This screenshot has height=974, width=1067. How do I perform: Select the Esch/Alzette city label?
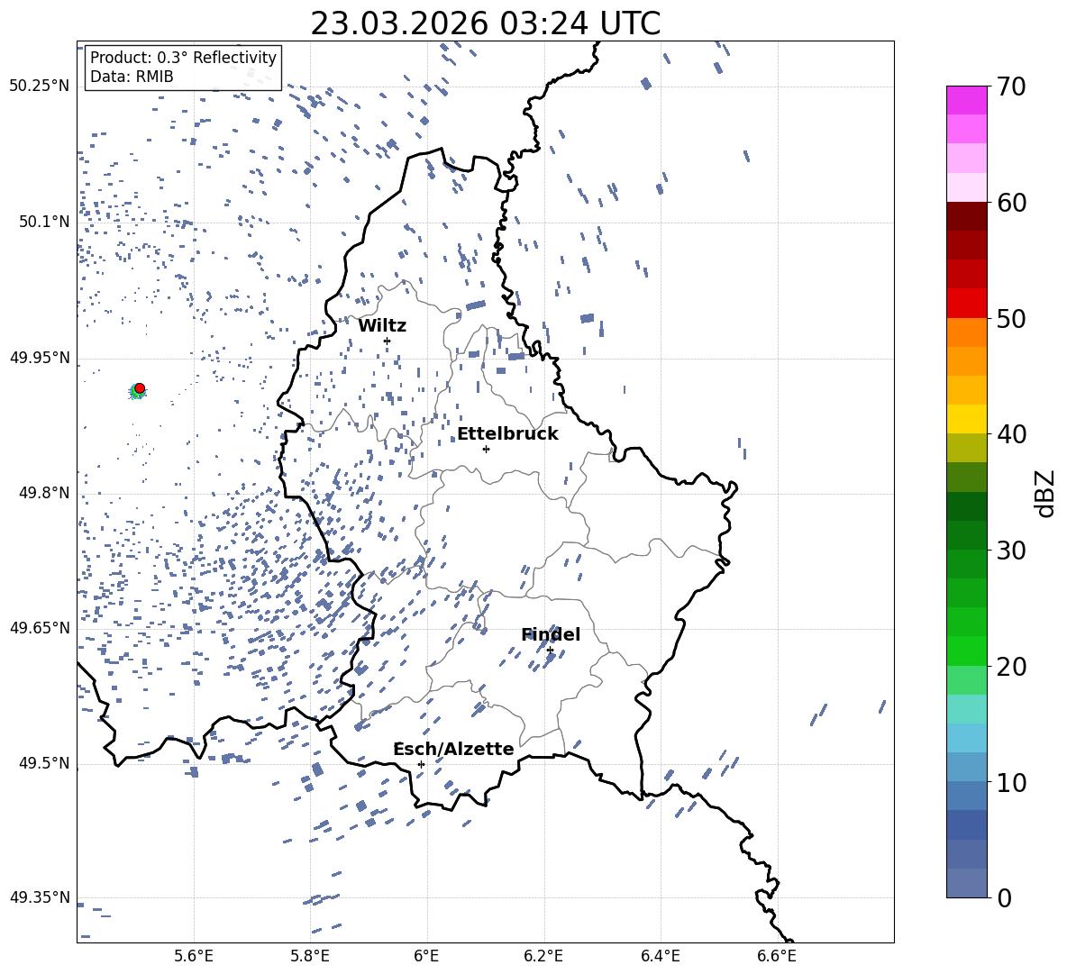point(453,749)
